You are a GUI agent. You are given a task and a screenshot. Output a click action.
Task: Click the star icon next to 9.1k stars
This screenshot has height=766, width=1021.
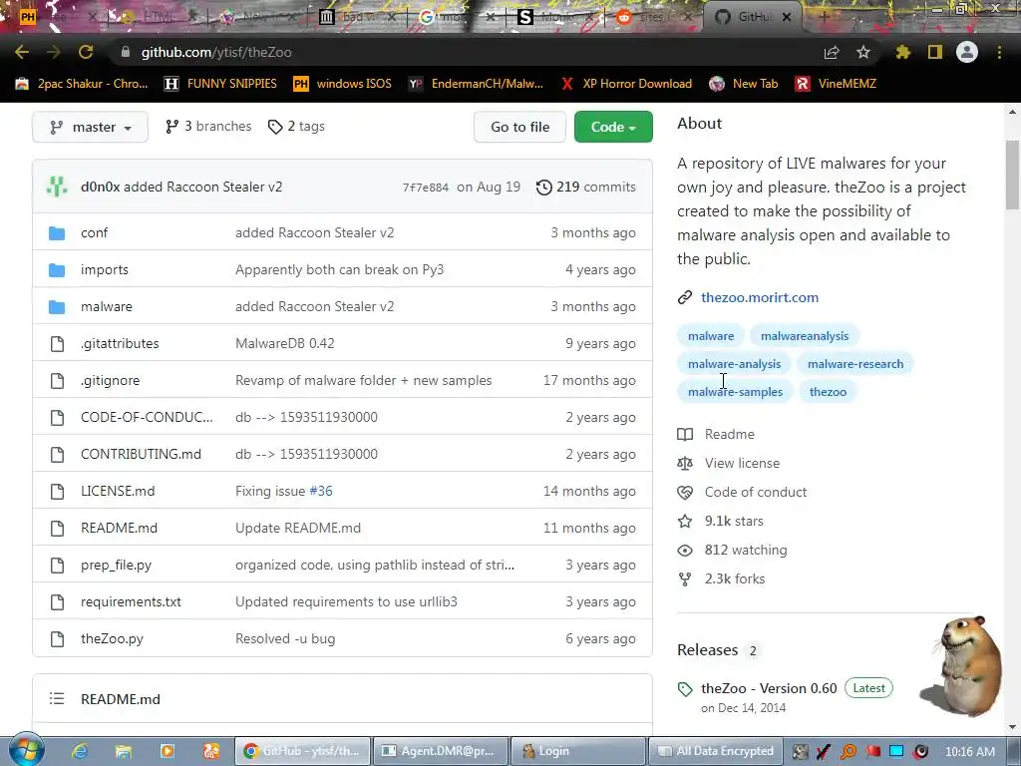(684, 521)
